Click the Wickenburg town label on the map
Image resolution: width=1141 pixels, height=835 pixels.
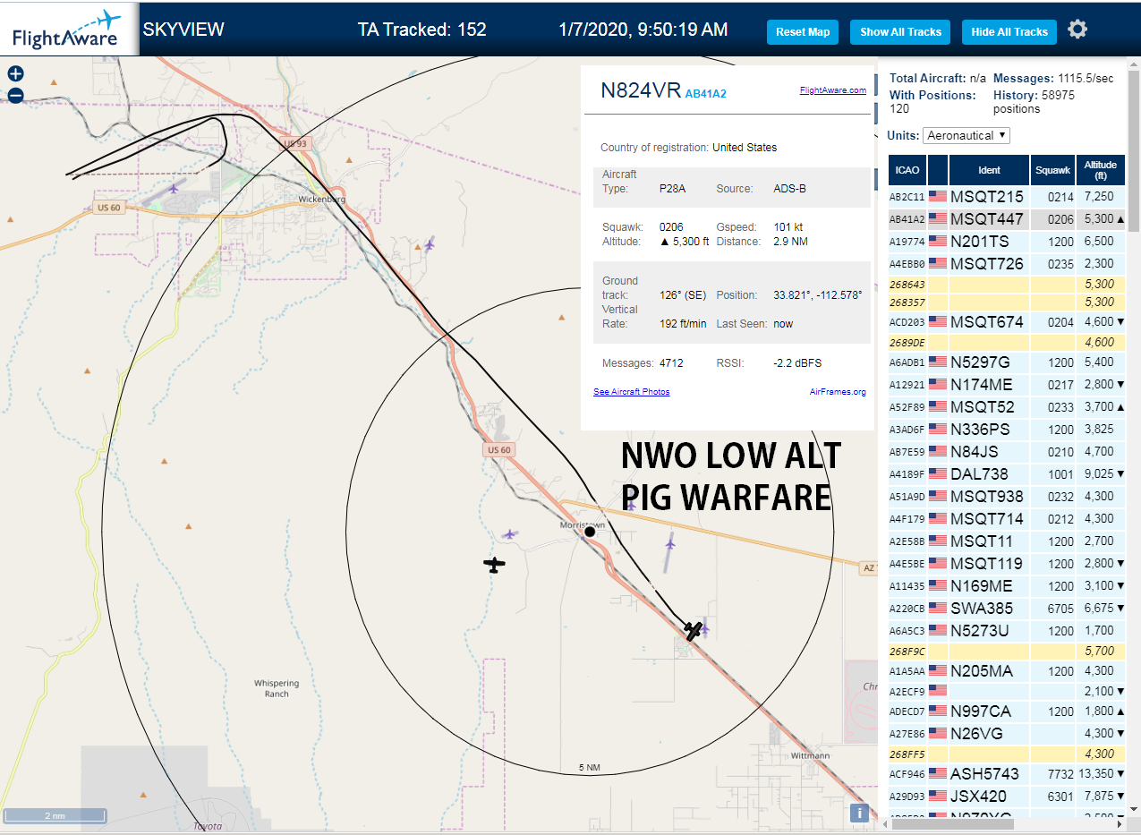[x=321, y=199]
